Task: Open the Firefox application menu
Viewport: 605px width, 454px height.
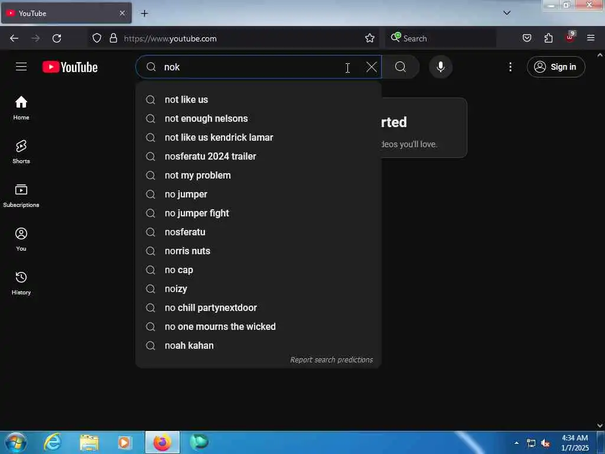Action: [591, 38]
